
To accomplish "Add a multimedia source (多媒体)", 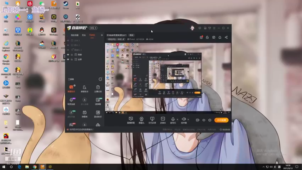I will coord(163,120).
